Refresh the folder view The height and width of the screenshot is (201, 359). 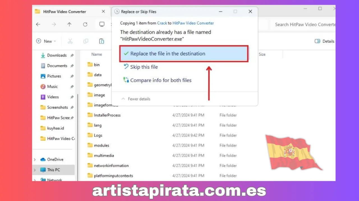pos(85,25)
